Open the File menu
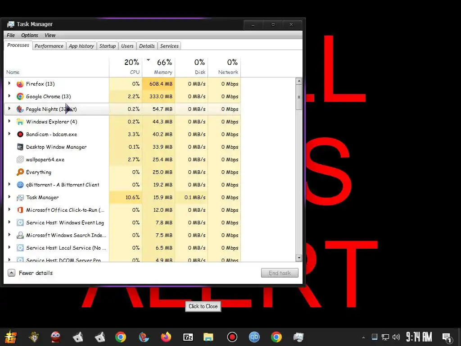The width and height of the screenshot is (461, 346). pos(11,35)
